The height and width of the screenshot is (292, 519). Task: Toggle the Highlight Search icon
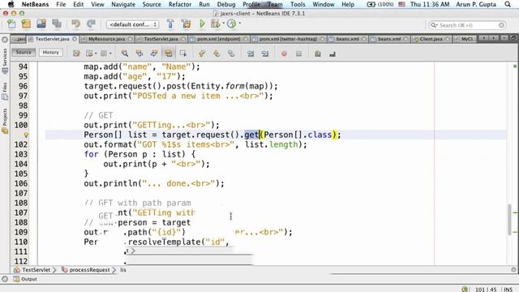point(169,54)
